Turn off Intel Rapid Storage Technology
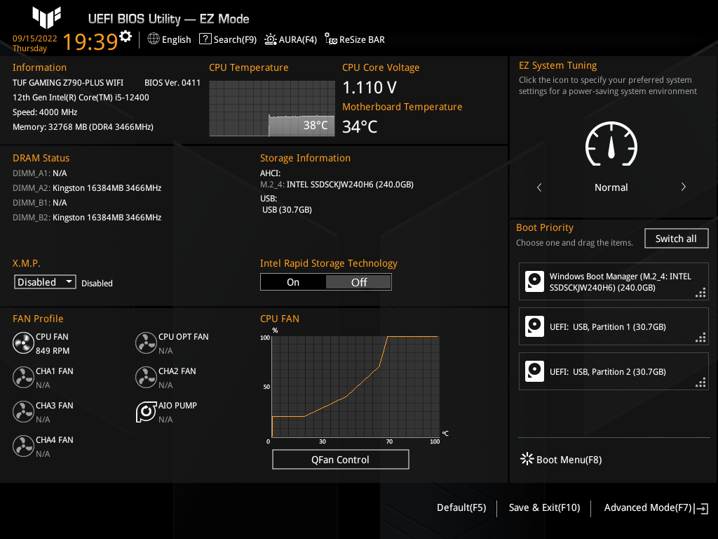The height and width of the screenshot is (539, 718). pos(358,281)
